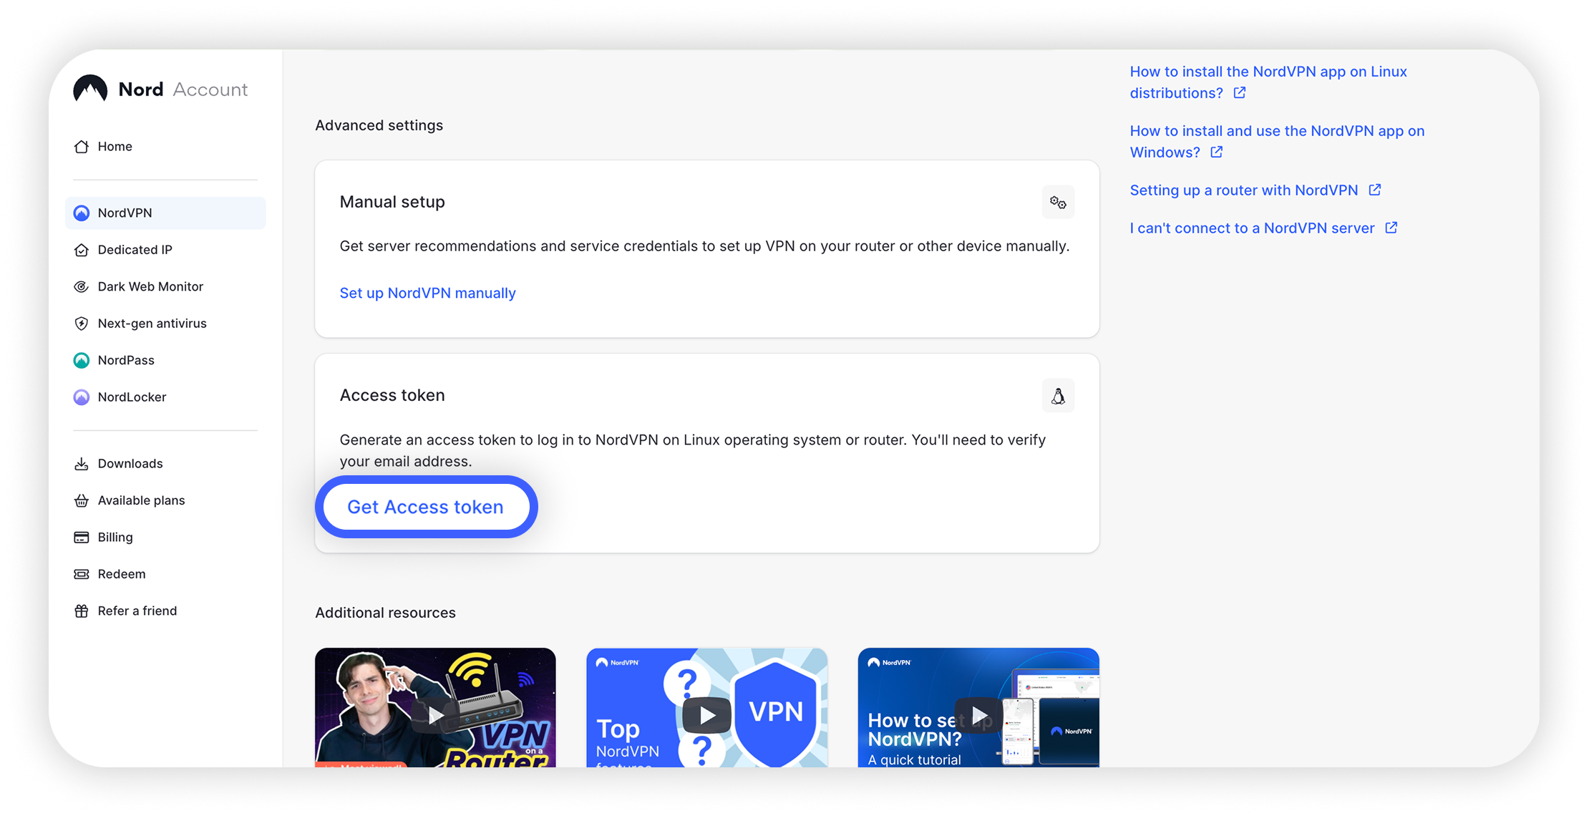Click the Home house icon
The width and height of the screenshot is (1589, 816).
(x=82, y=147)
